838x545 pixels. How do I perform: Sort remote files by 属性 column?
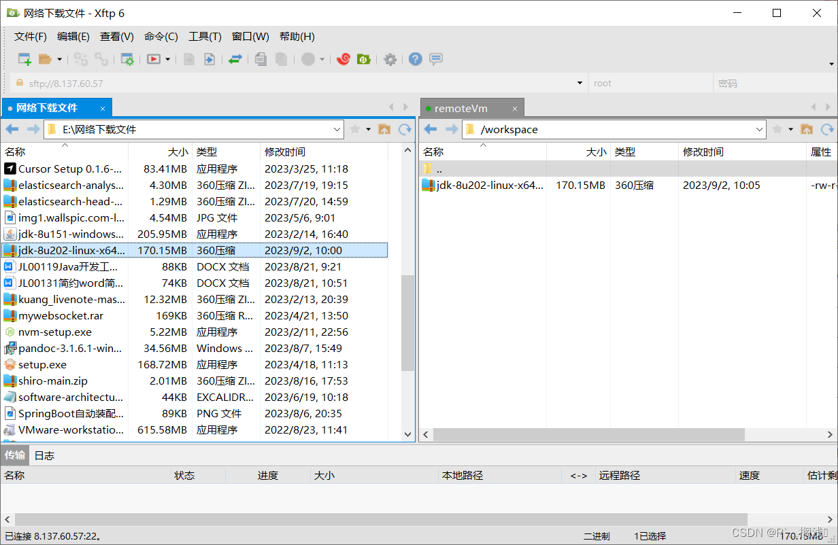822,152
